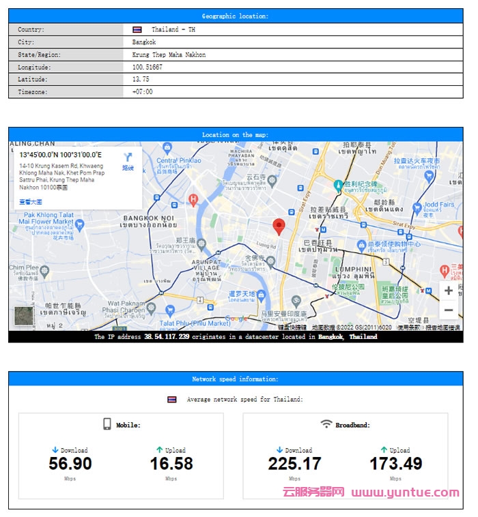
Task: Zoom out with the map minus button
Action: [448, 310]
